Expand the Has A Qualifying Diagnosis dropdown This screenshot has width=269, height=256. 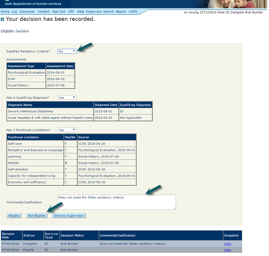[x=67, y=98]
